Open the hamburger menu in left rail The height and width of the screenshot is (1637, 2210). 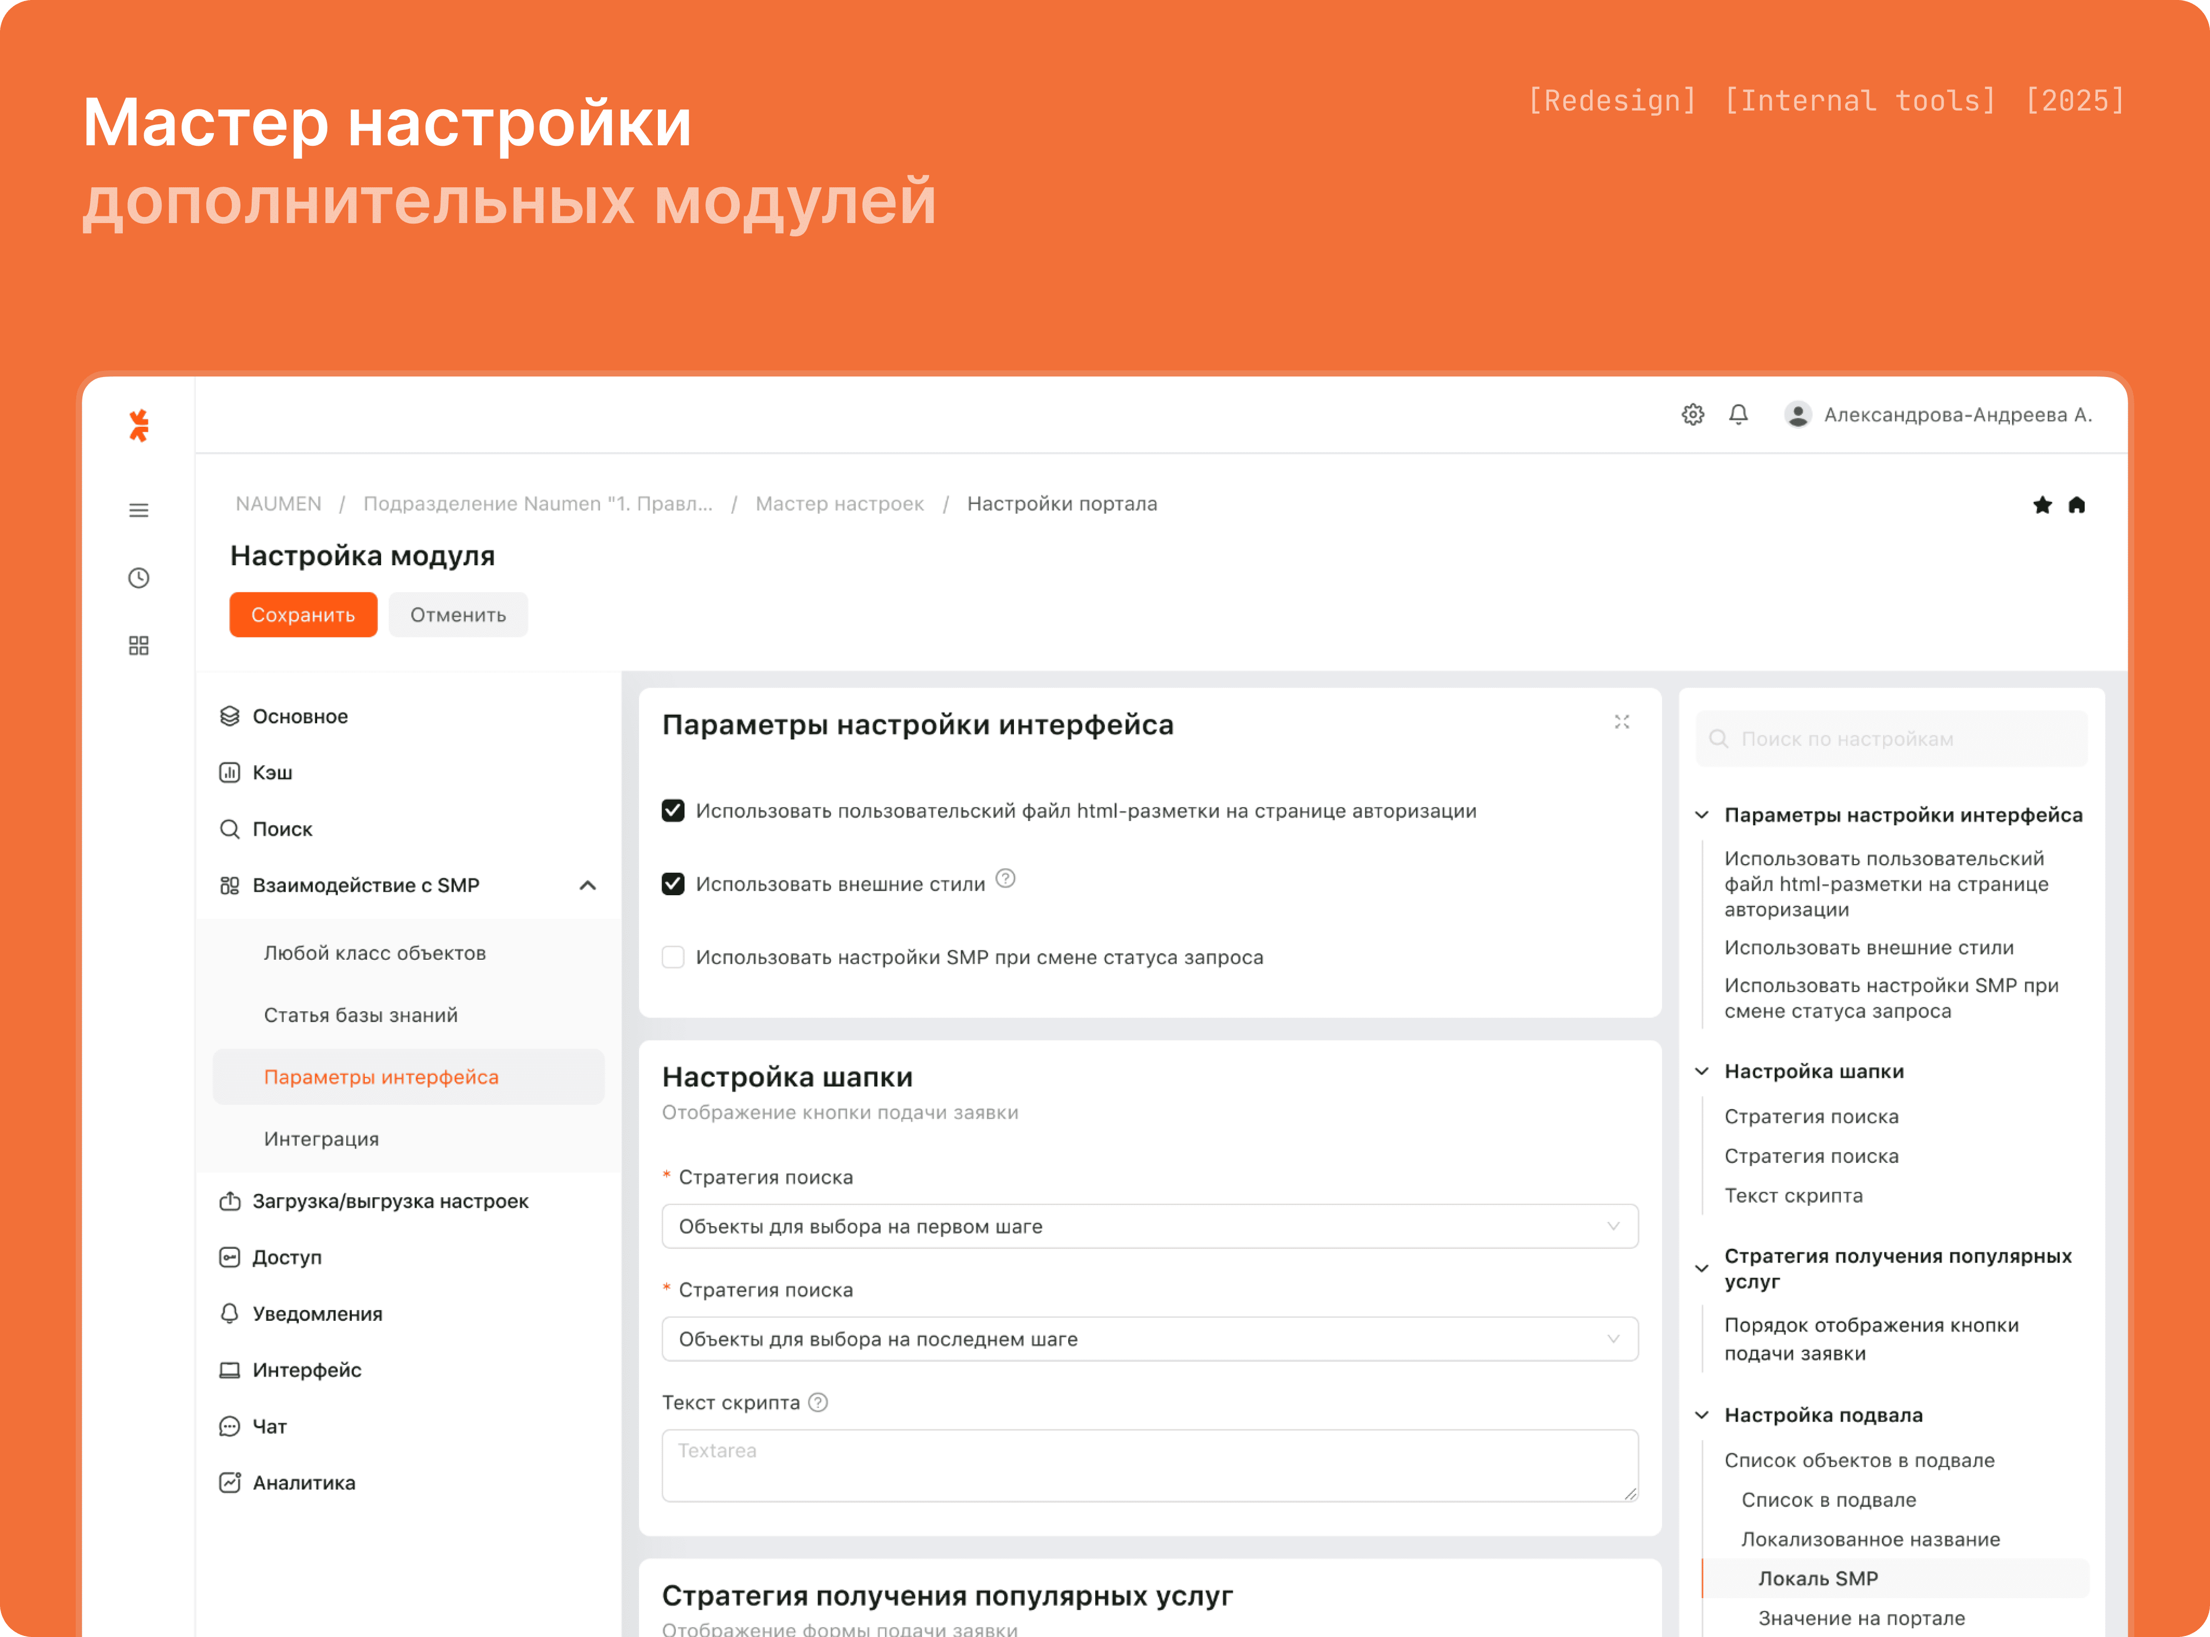point(139,511)
